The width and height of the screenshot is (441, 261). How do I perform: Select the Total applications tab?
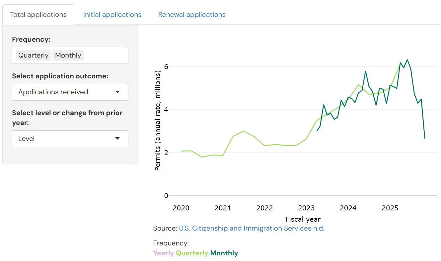click(x=38, y=14)
